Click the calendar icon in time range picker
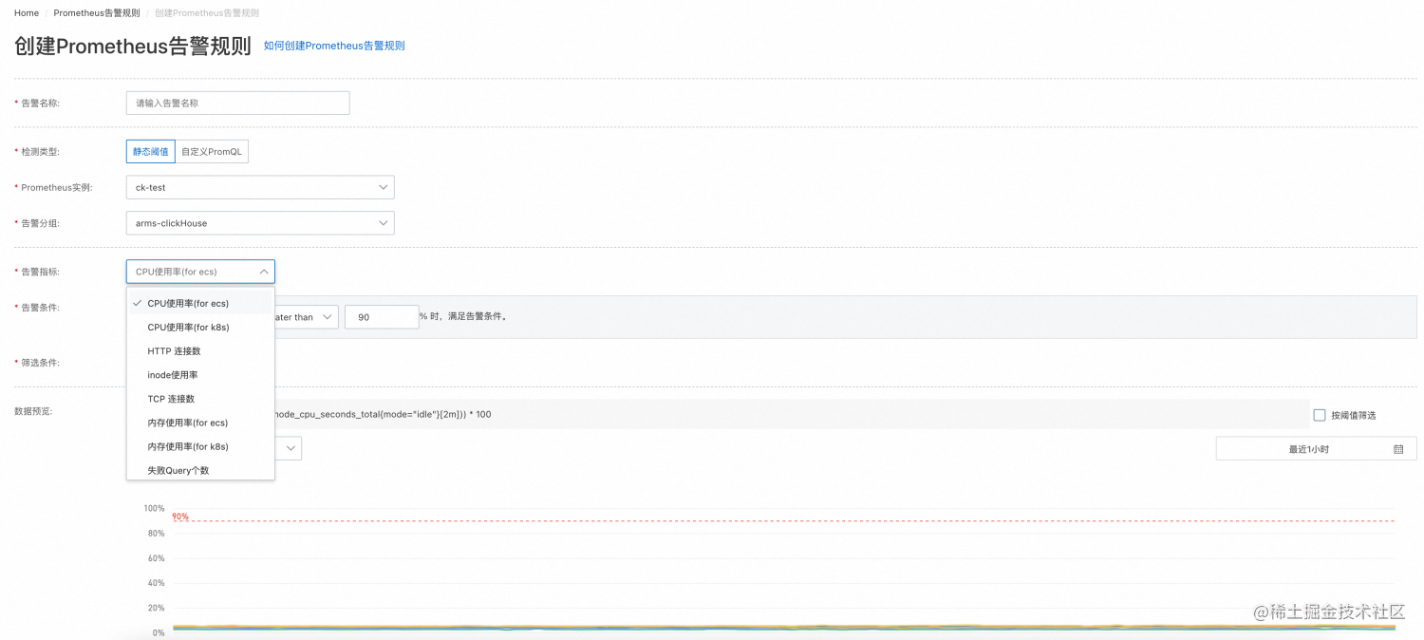The image size is (1424, 640). [1398, 449]
